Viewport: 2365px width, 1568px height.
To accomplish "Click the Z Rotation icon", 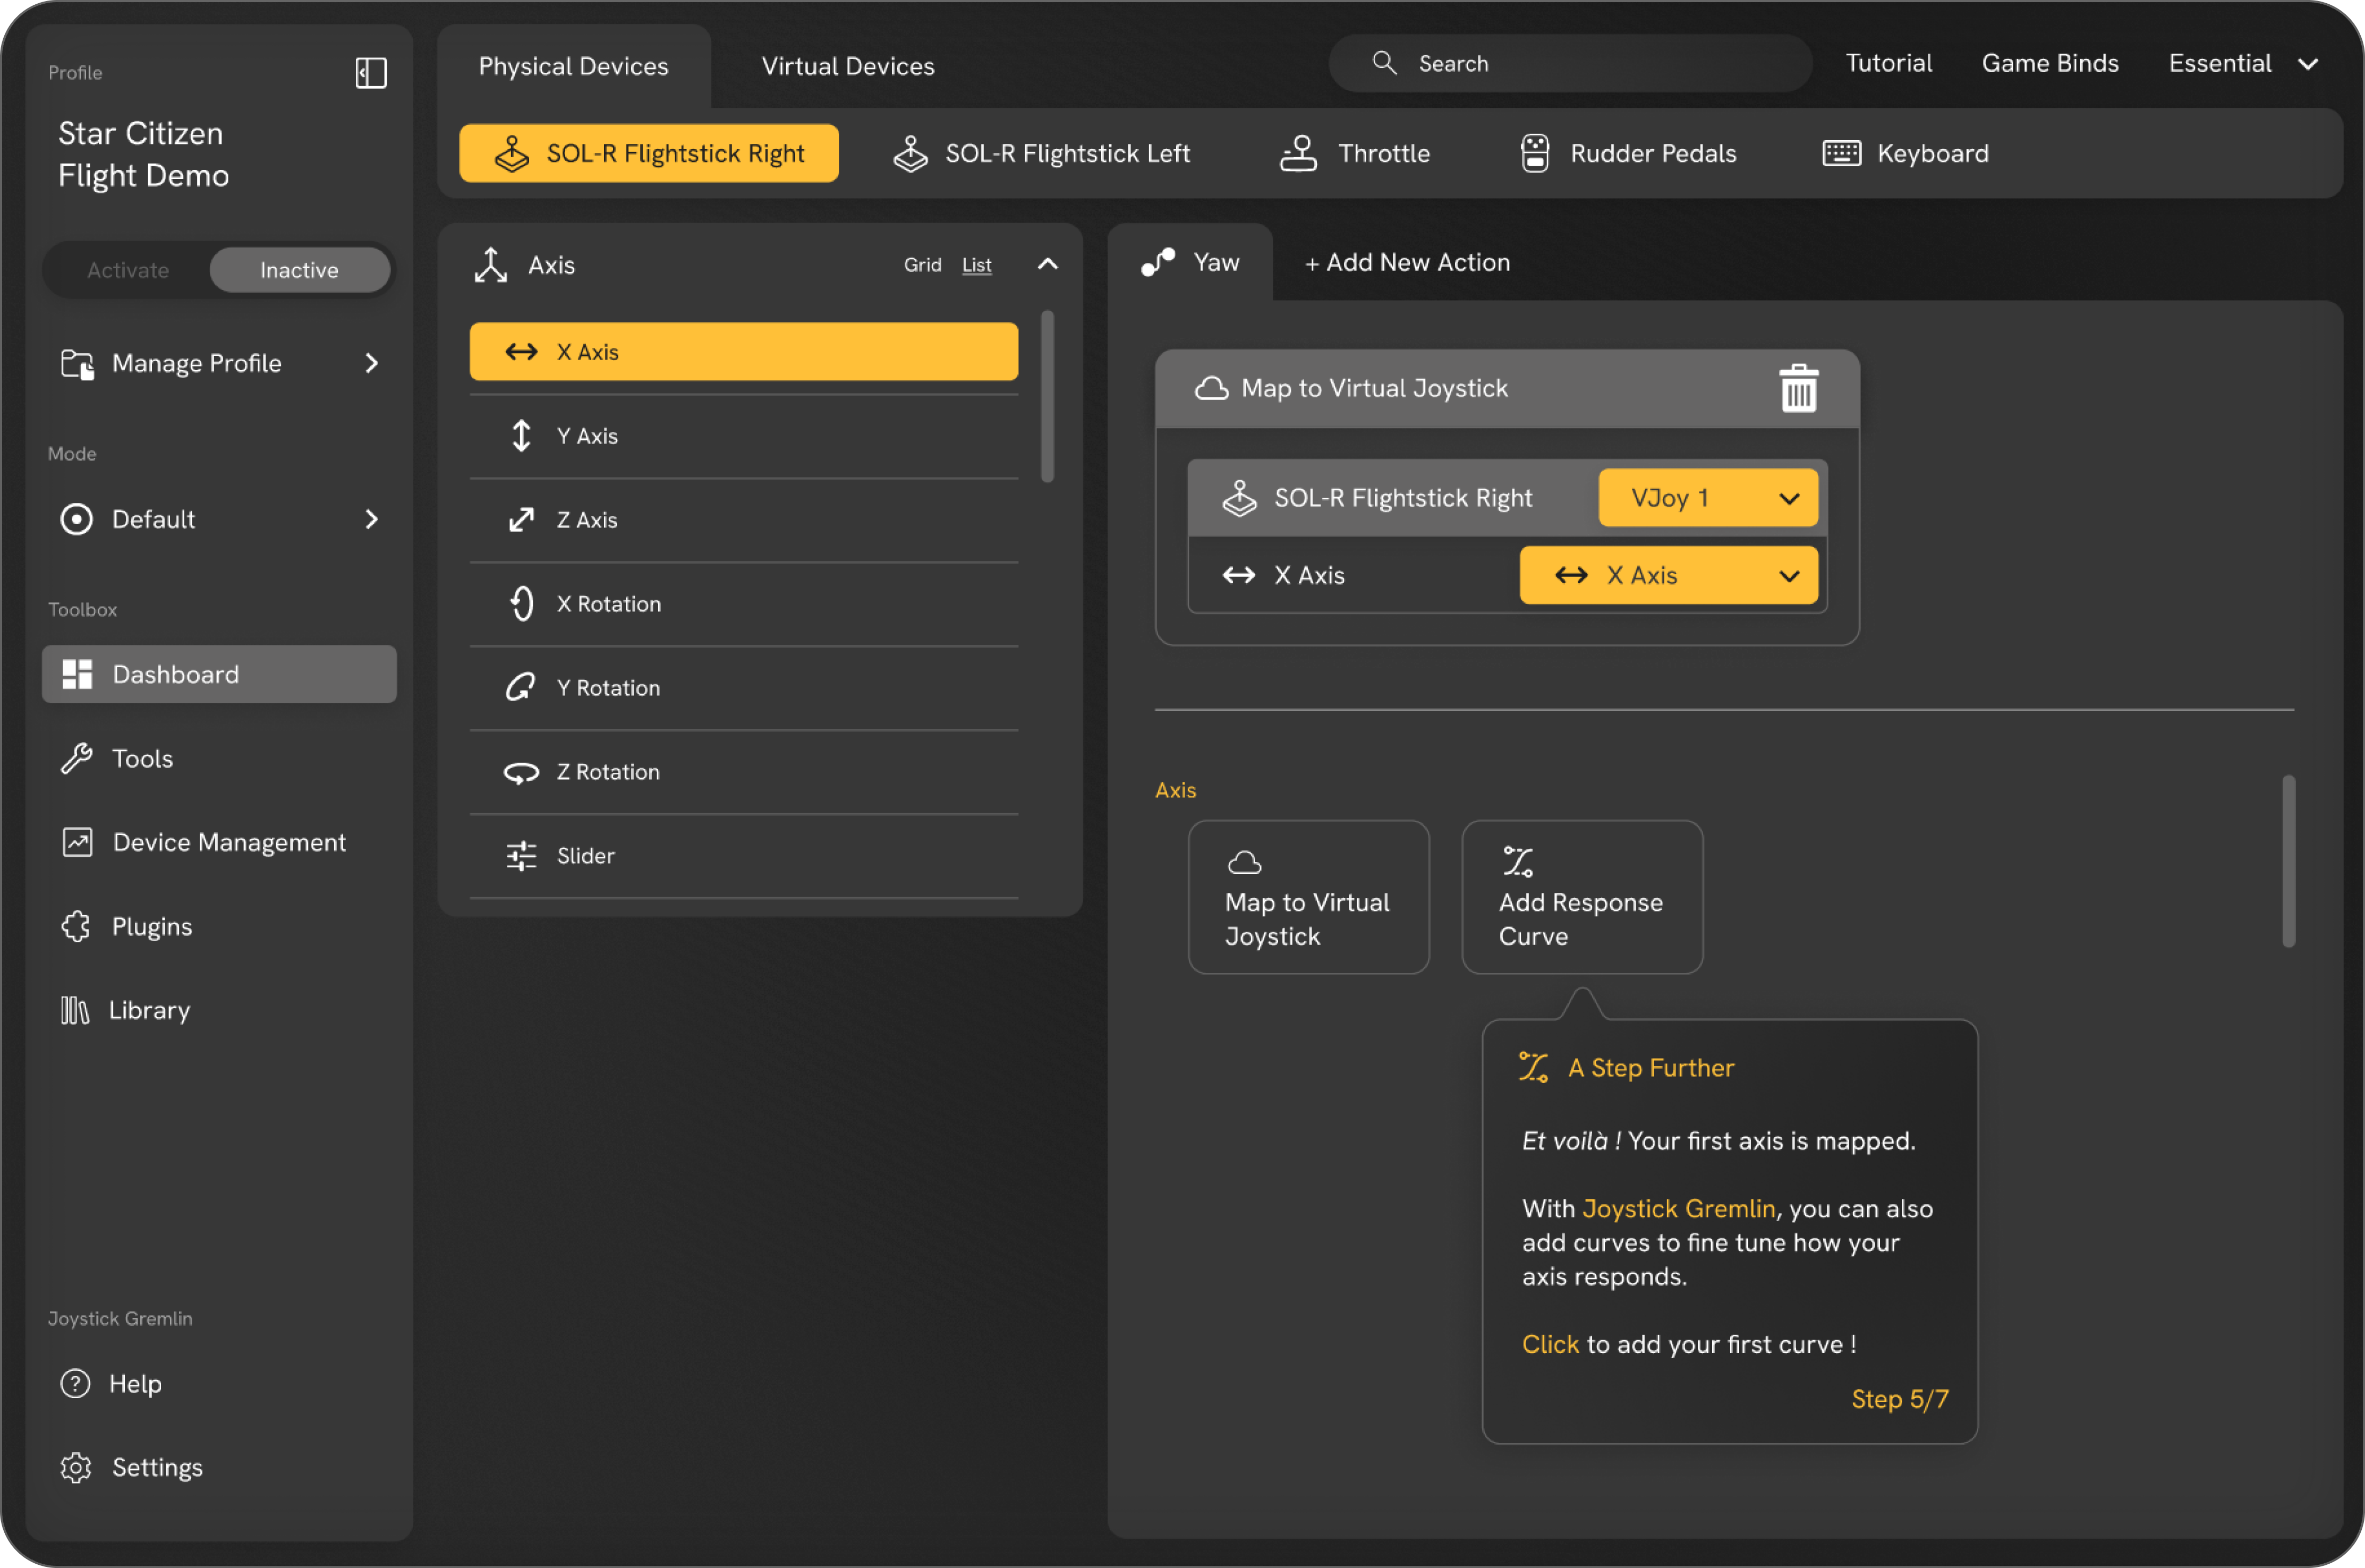I will click(x=521, y=773).
